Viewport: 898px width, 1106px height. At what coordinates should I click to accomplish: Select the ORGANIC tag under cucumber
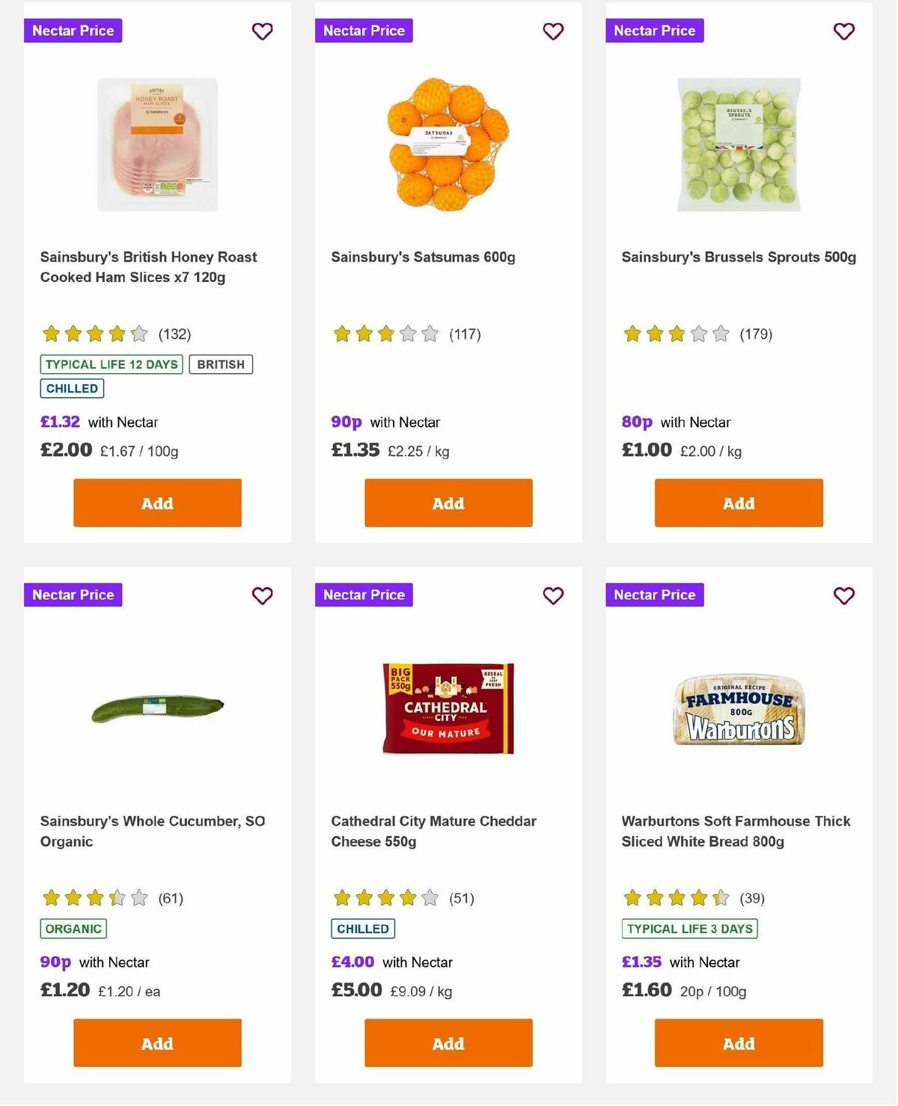(73, 929)
